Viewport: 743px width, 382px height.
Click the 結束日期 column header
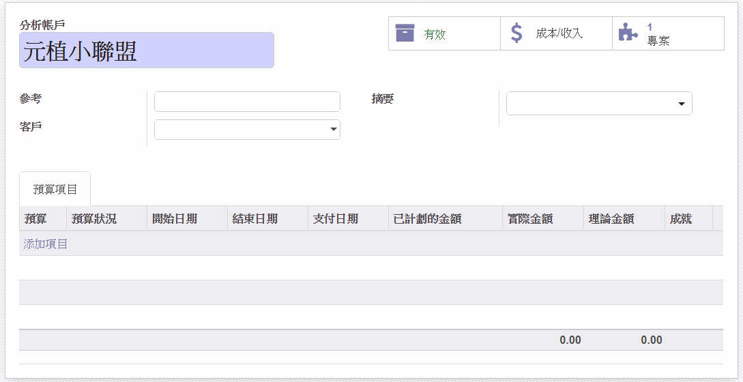[x=255, y=219]
